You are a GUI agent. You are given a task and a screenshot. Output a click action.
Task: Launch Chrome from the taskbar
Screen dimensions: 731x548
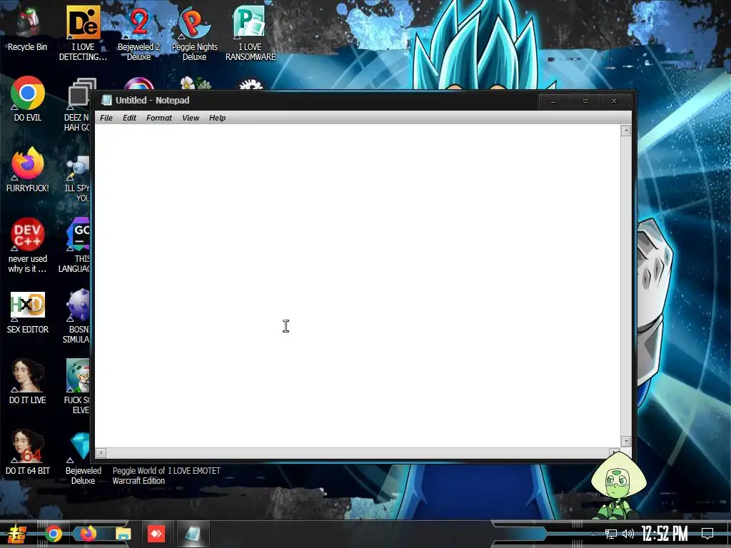53,534
